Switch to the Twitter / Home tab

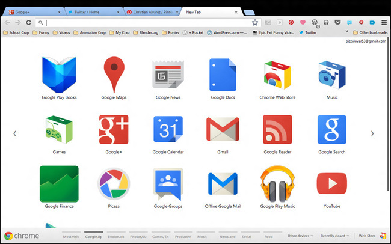93,12
